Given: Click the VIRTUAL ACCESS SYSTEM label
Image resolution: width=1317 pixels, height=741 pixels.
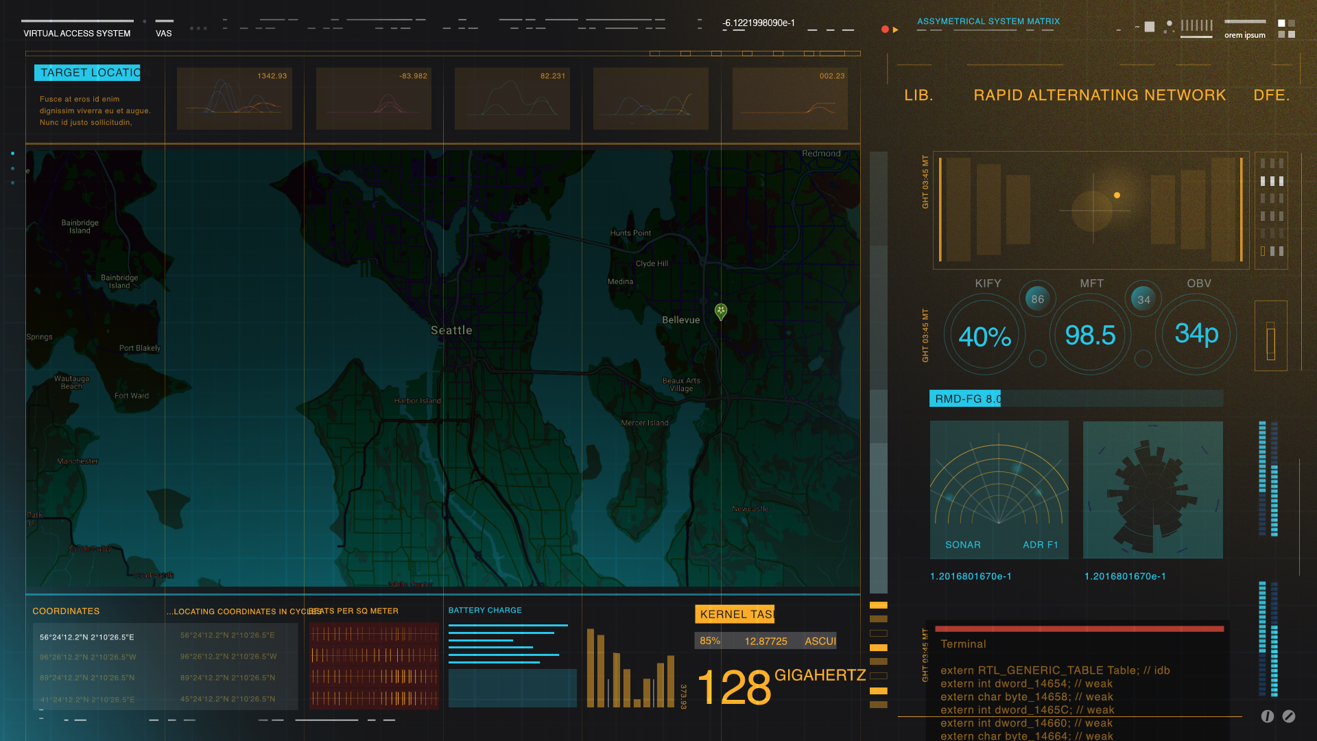Looking at the screenshot, I should coord(77,33).
